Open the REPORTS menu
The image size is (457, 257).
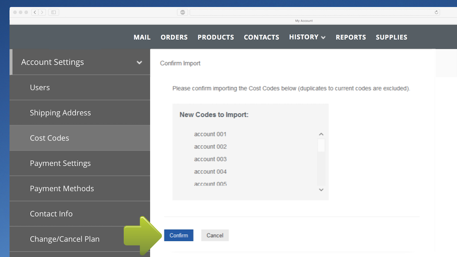pos(351,37)
